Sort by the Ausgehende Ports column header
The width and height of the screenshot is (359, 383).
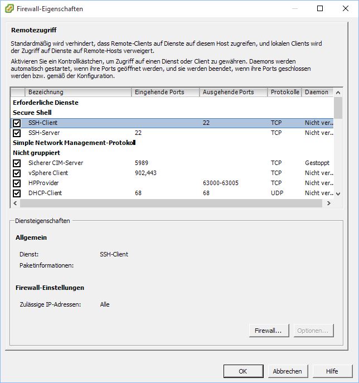pyautogui.click(x=234, y=92)
